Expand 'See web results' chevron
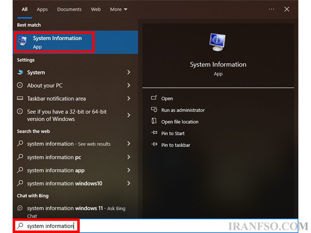311x233 pixels. point(129,144)
